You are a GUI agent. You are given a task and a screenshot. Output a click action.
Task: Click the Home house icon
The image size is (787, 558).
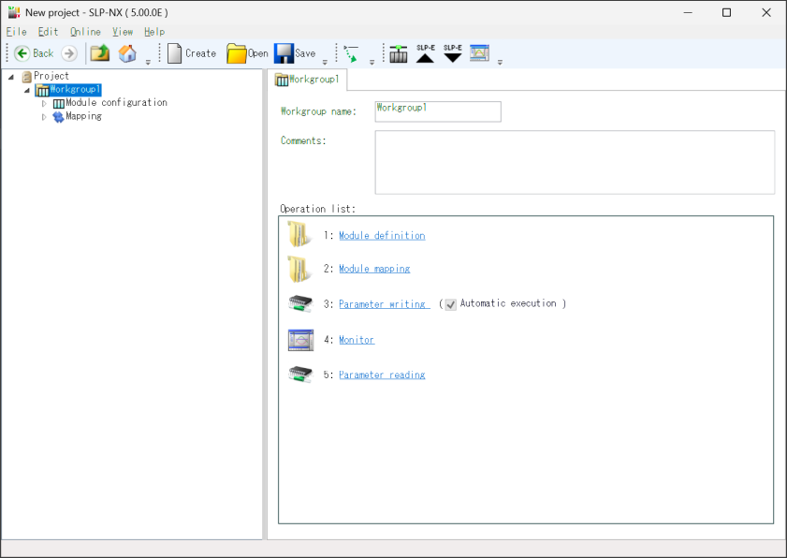coord(127,53)
